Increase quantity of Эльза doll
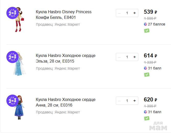This screenshot has width=171, height=134. [x=135, y=57]
